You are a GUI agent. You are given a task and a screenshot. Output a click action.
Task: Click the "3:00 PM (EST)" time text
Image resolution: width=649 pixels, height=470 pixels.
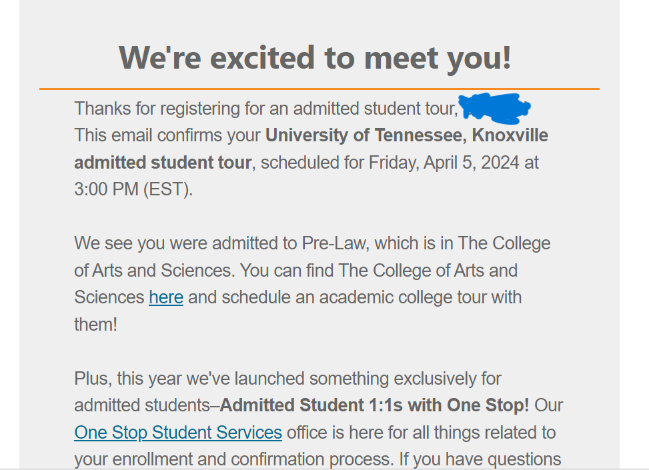[x=133, y=189]
